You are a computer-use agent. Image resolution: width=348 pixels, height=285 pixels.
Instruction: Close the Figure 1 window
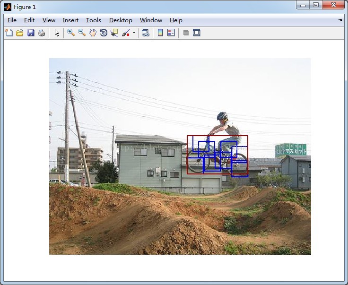(333, 5)
